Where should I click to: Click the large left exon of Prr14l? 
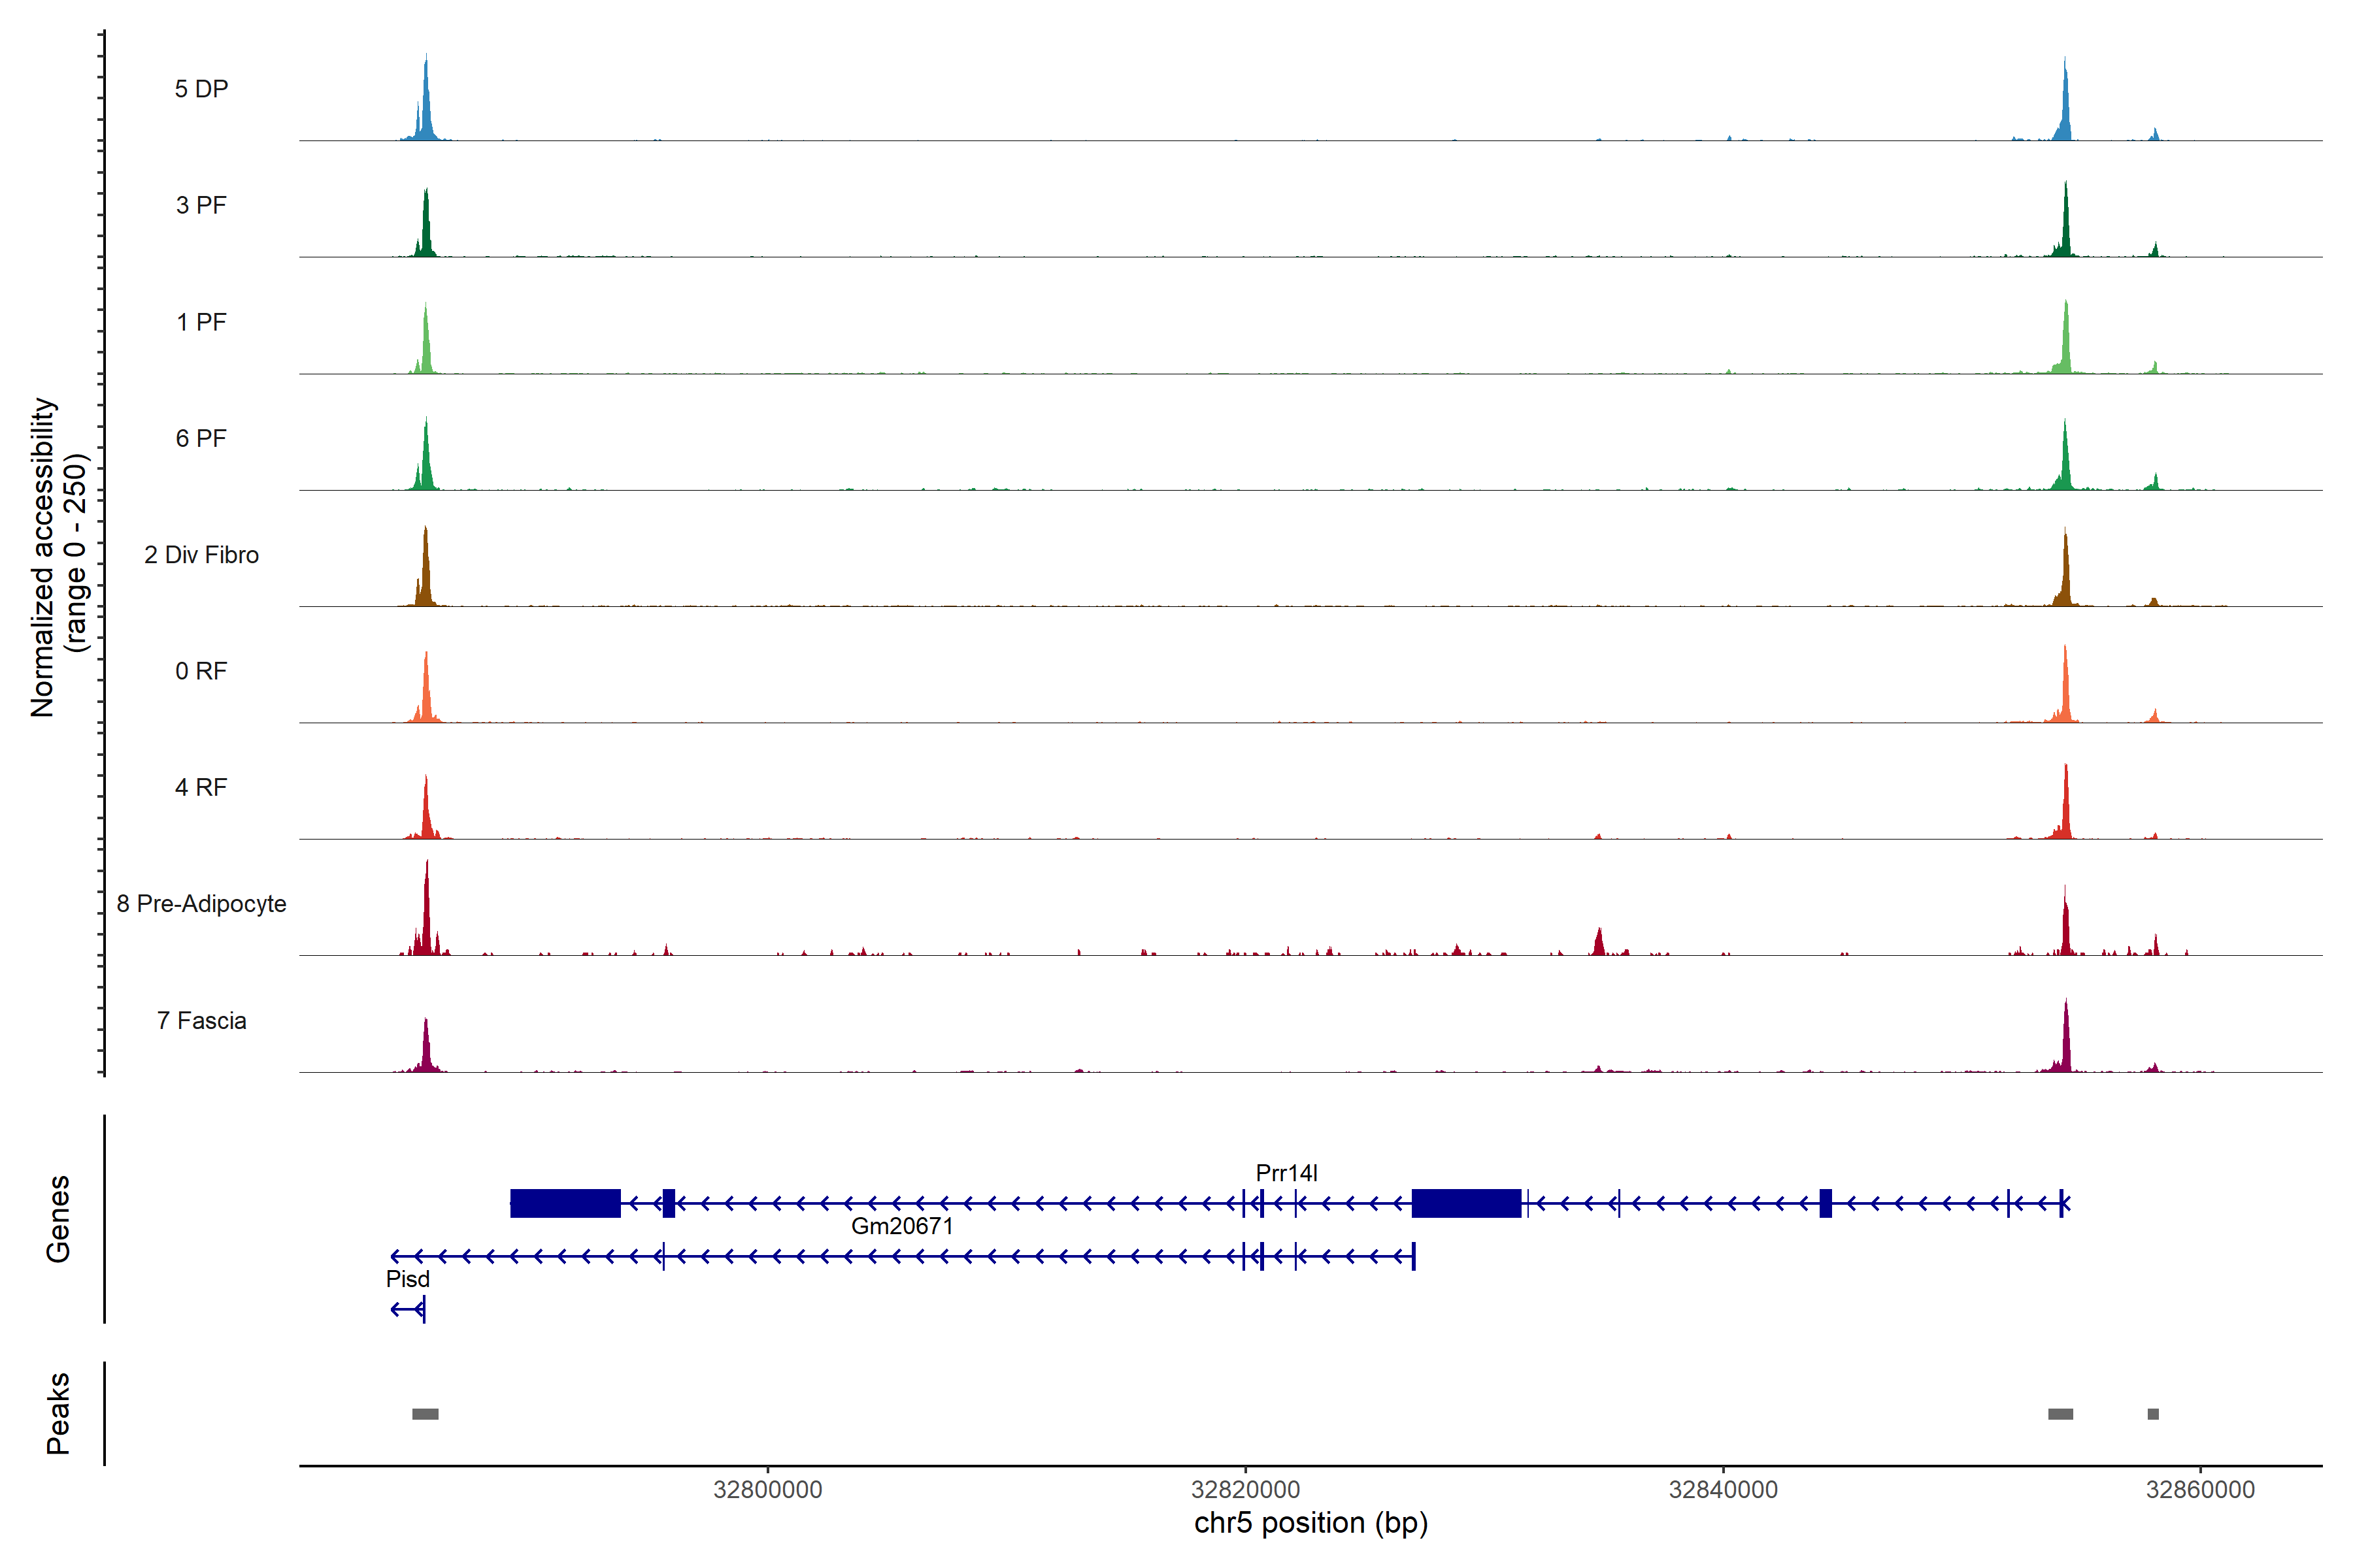coord(565,1203)
